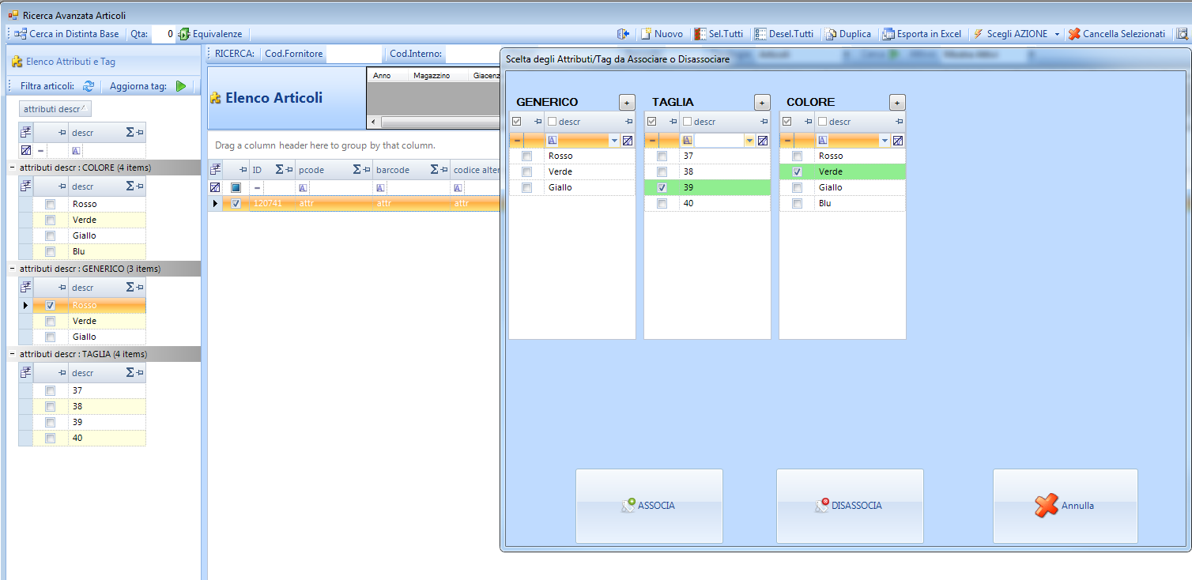Screen dimensions: 1192x580
Task: Click the Elenco Attributi e Tag puzzle icon
Action: coord(17,61)
